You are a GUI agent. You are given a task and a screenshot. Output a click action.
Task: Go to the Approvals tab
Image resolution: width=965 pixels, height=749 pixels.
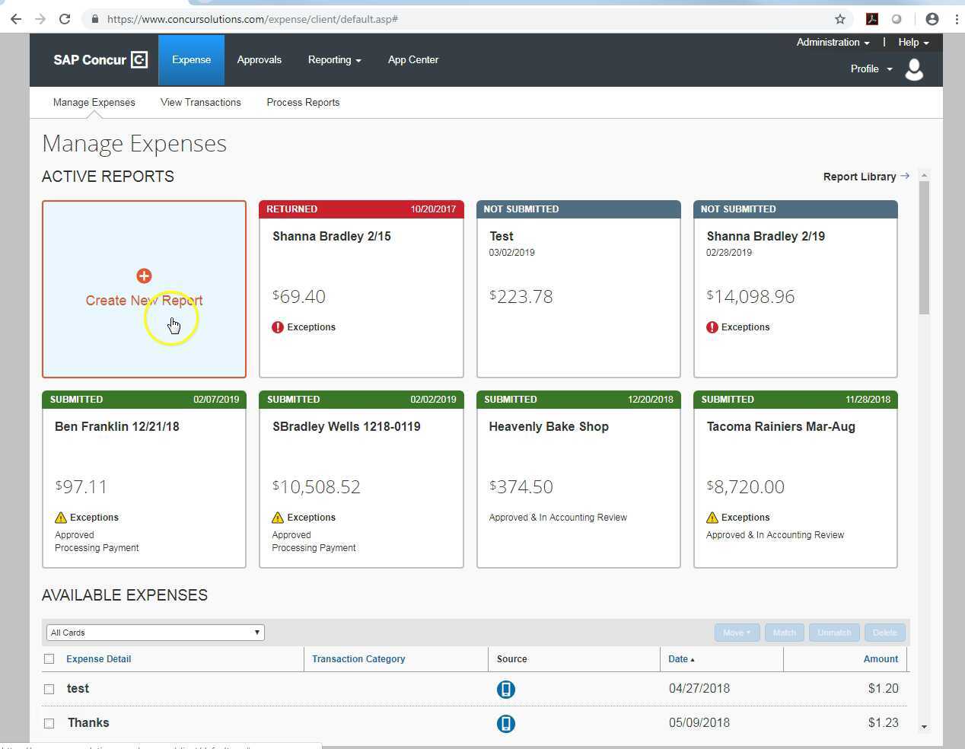[259, 60]
